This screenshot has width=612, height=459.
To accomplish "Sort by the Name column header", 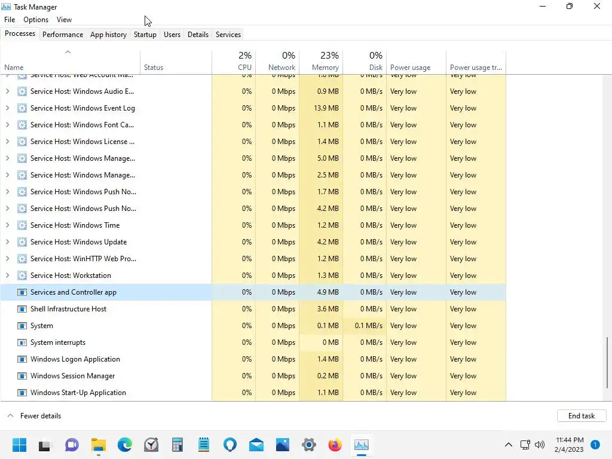I will coord(71,62).
